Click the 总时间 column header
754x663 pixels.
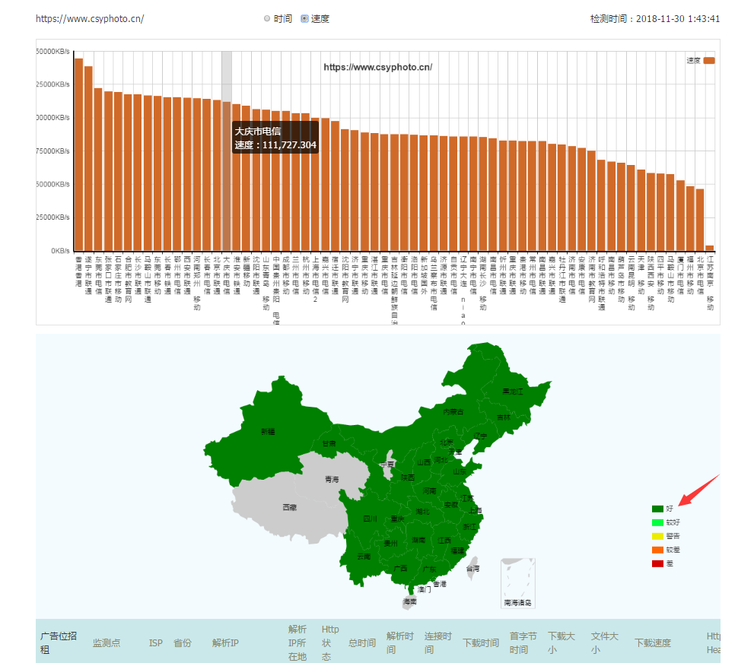362,643
